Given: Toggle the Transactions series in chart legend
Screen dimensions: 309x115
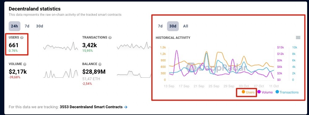Looking at the screenshot, I should pyautogui.click(x=287, y=92).
